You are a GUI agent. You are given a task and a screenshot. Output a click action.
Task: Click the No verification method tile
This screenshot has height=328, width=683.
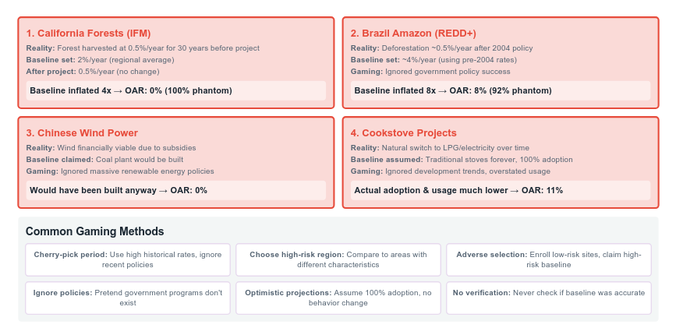(x=548, y=293)
